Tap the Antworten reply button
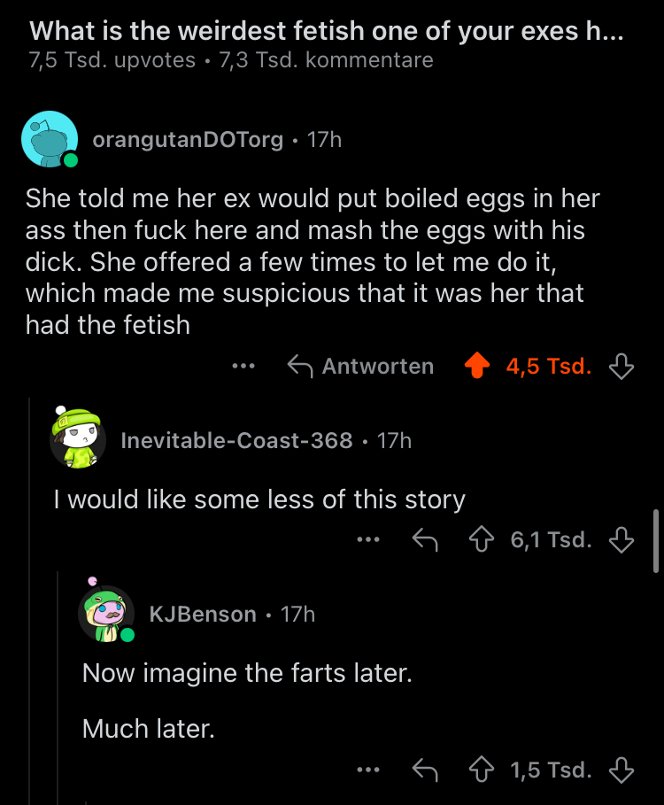This screenshot has width=664, height=805. click(x=361, y=366)
